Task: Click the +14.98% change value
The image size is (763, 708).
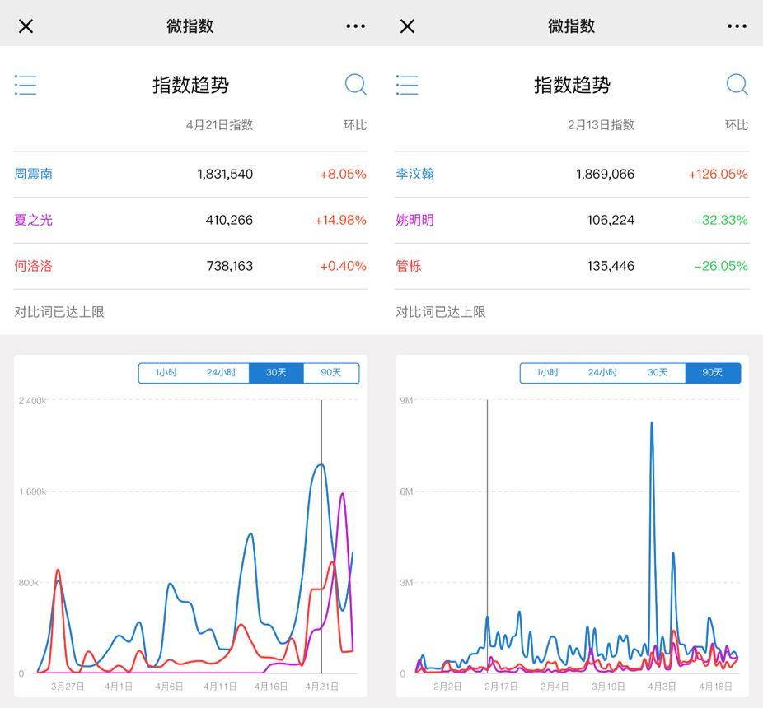Action: tap(340, 220)
